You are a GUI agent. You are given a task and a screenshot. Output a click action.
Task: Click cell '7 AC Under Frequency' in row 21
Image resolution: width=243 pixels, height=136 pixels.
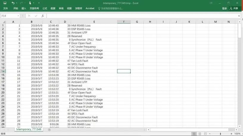tap(82, 96)
